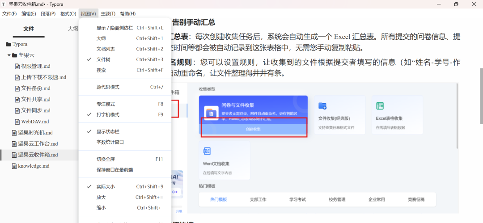Open knowledge.md in the file tree
The height and width of the screenshot is (223, 483).
point(34,166)
